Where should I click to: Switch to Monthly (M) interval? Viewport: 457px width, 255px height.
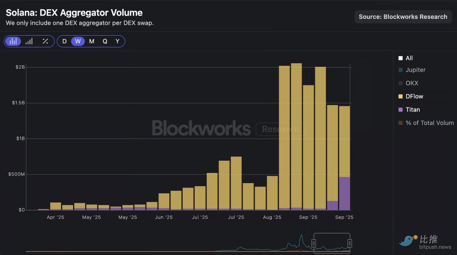click(92, 41)
